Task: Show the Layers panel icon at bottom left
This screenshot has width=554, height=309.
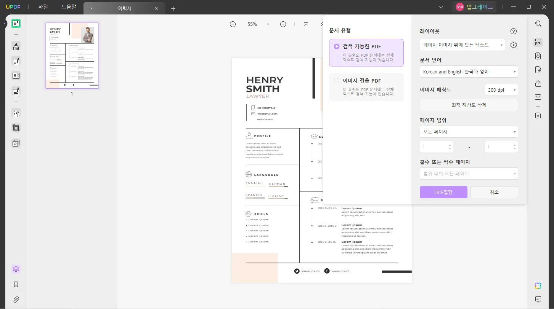Action: point(16,269)
